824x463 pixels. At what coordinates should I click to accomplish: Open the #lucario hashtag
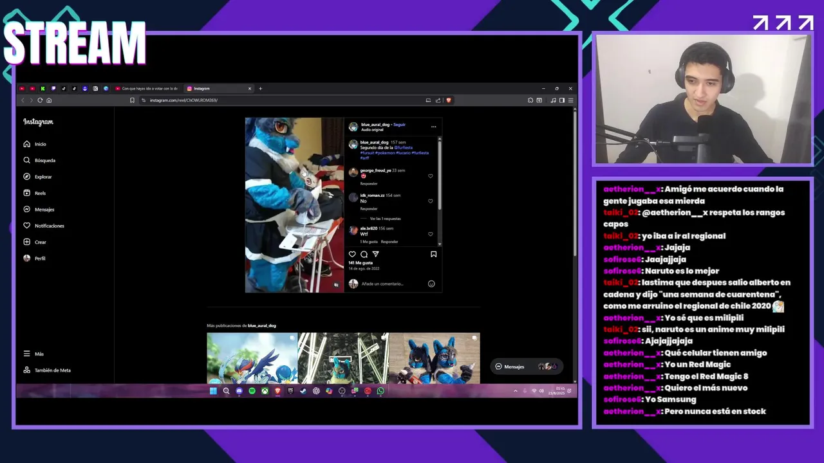pos(404,152)
